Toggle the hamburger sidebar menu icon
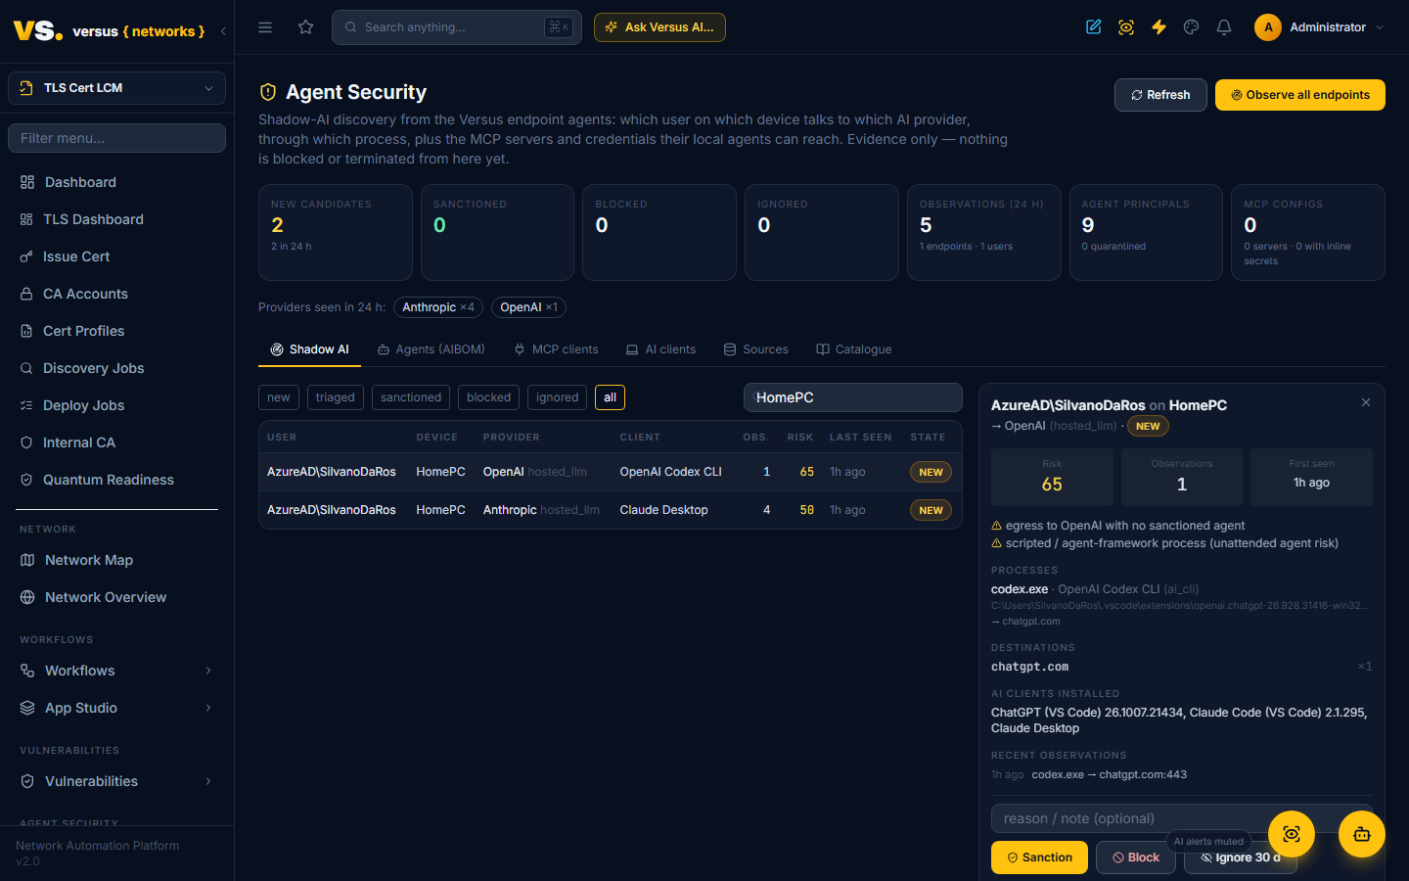The height and width of the screenshot is (881, 1409). pyautogui.click(x=265, y=27)
